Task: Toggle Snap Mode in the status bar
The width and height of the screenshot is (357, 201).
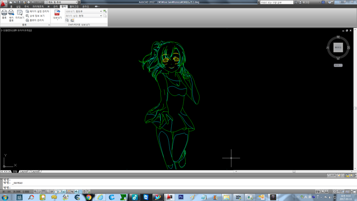Action: point(39,192)
